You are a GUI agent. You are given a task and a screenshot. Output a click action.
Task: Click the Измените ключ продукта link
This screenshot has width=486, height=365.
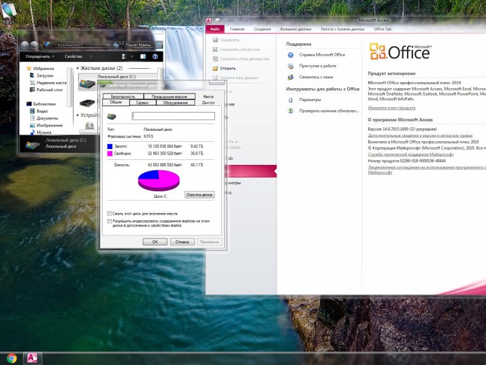point(391,108)
